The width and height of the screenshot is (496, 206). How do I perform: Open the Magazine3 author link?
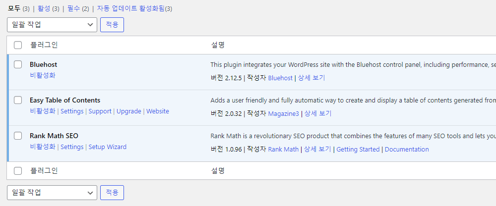pos(283,114)
